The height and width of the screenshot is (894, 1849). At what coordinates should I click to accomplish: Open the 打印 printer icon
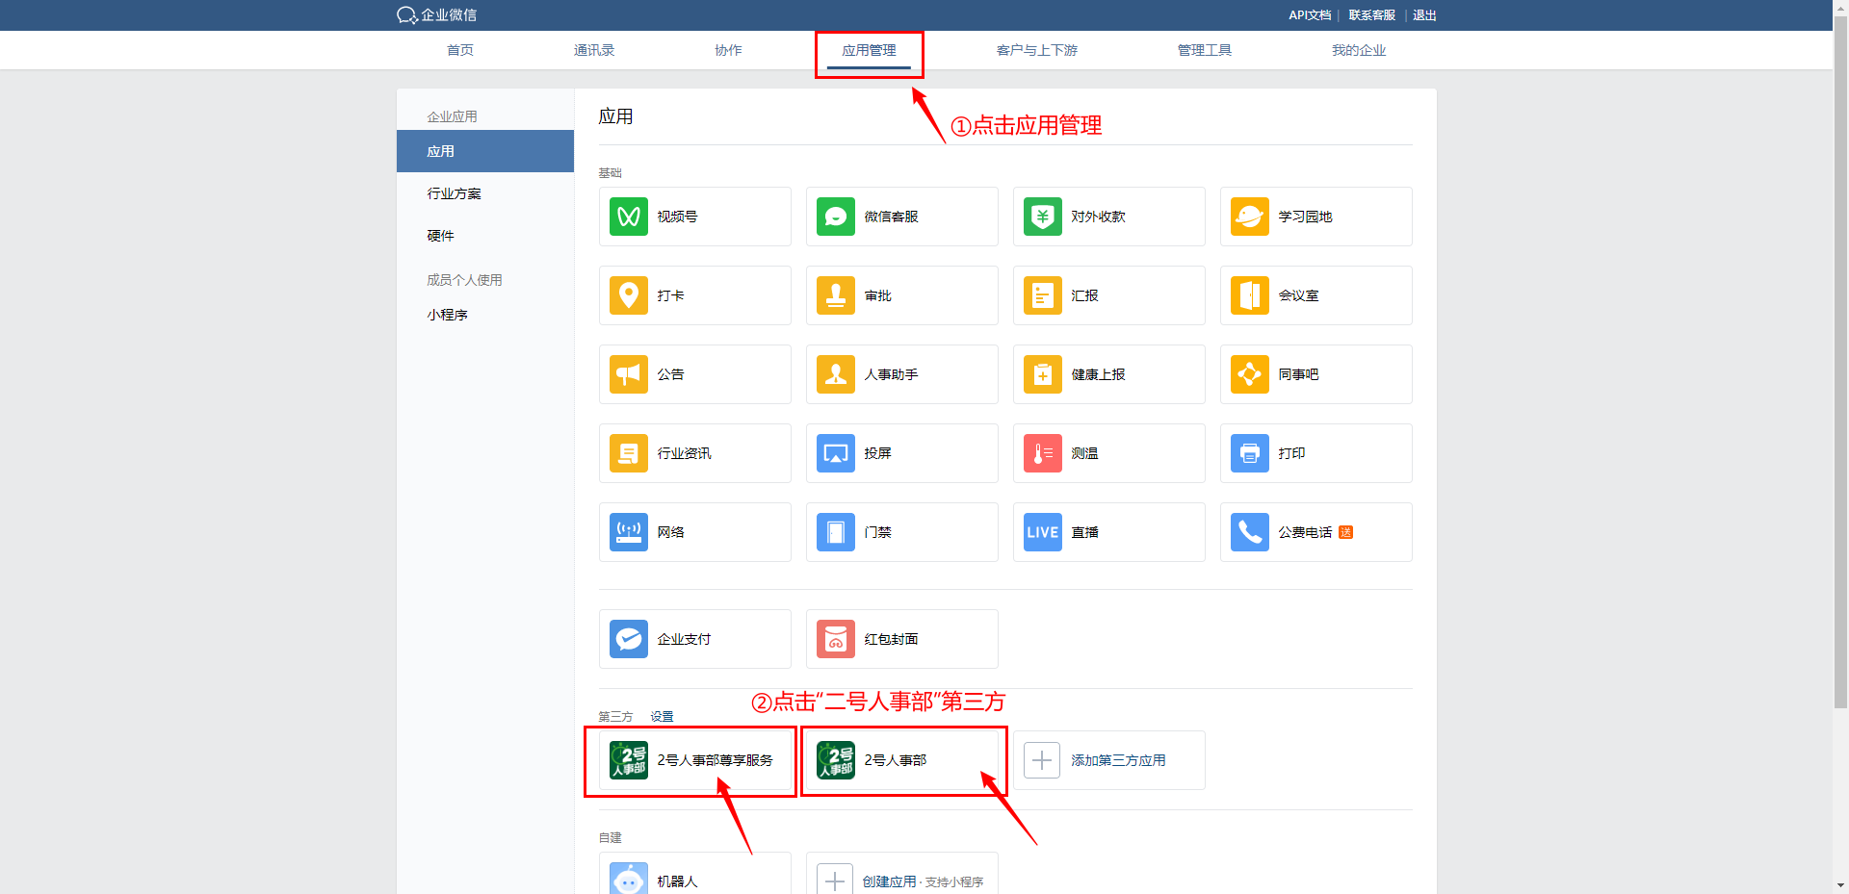pyautogui.click(x=1250, y=453)
